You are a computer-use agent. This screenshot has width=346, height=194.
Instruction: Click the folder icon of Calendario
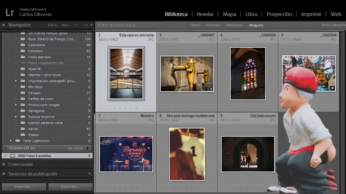23,45
